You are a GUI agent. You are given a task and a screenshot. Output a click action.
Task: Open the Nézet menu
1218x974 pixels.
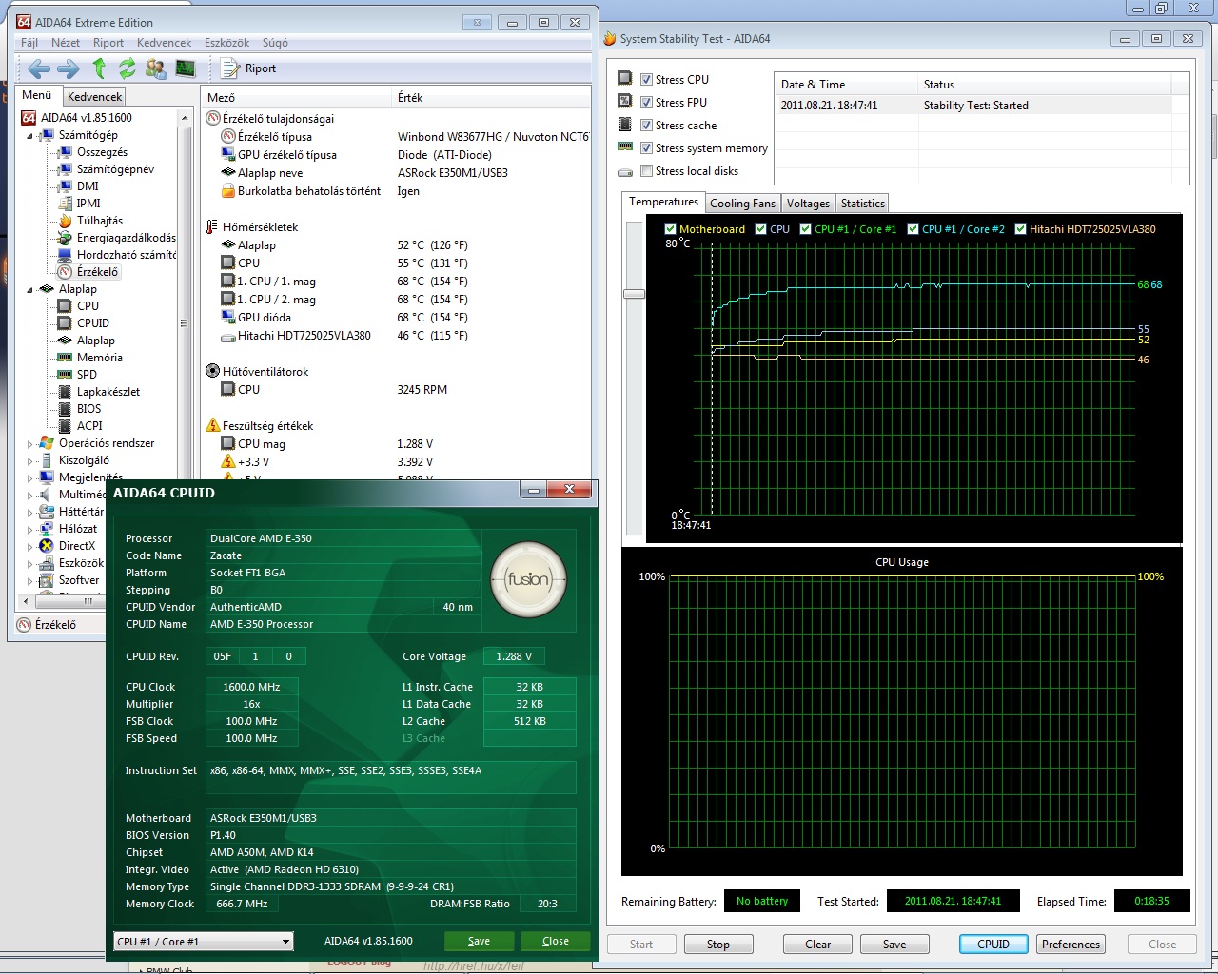pyautogui.click(x=66, y=43)
